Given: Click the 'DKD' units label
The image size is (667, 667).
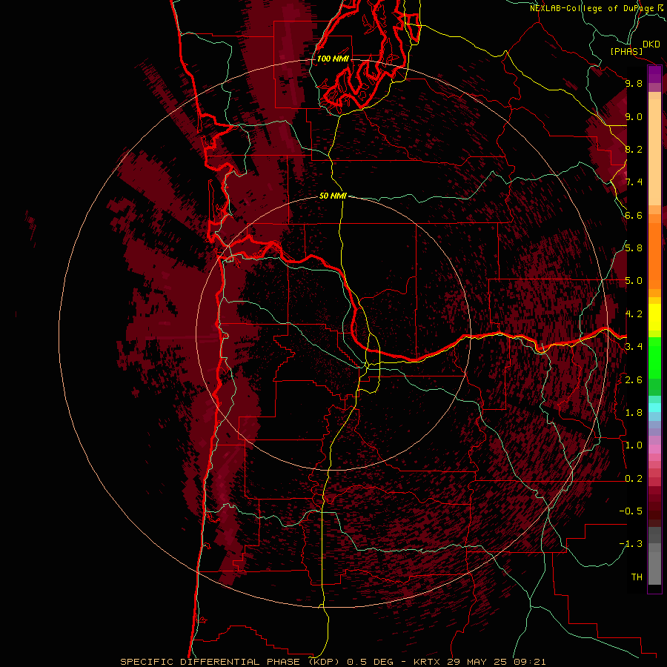Looking at the screenshot, I should coord(651,44).
